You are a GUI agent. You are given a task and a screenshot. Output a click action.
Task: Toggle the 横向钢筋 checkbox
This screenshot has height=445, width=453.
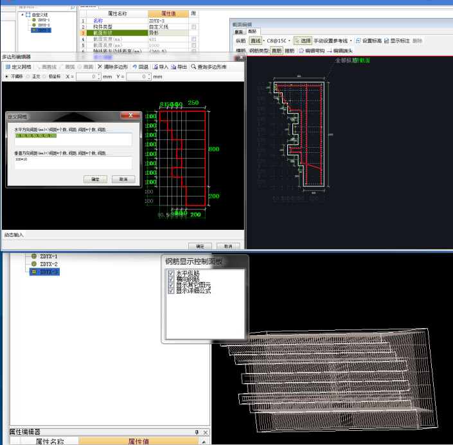point(171,279)
